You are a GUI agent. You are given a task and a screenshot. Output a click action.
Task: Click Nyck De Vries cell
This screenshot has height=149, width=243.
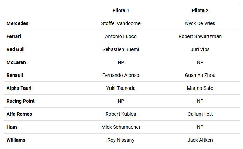(x=200, y=23)
